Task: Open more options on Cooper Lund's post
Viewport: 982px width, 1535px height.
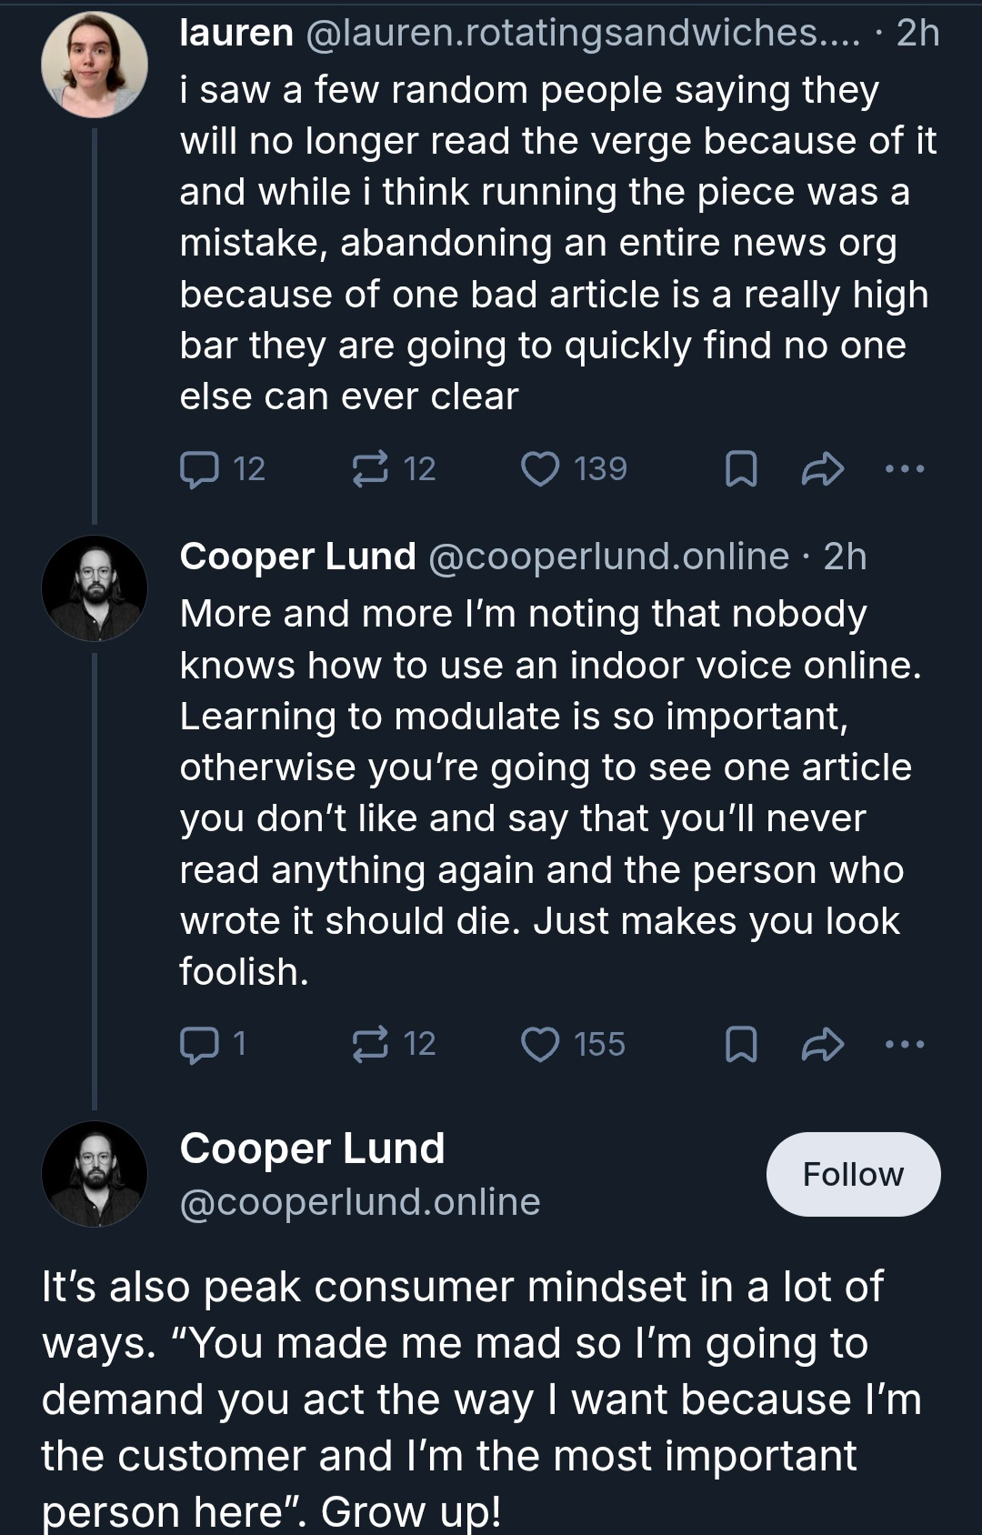Action: coord(905,1044)
